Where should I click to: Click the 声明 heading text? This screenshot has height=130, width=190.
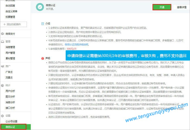[x=47, y=58]
